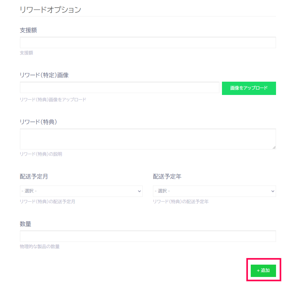Click the 配送予定月 label
The image size is (295, 289).
click(34, 177)
